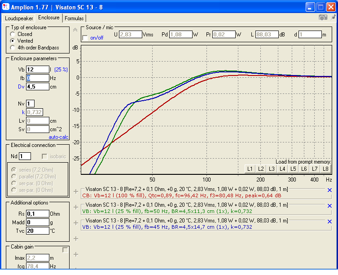338x275 pixels.
Task: Load prompt memory L6
Action: coord(304,169)
